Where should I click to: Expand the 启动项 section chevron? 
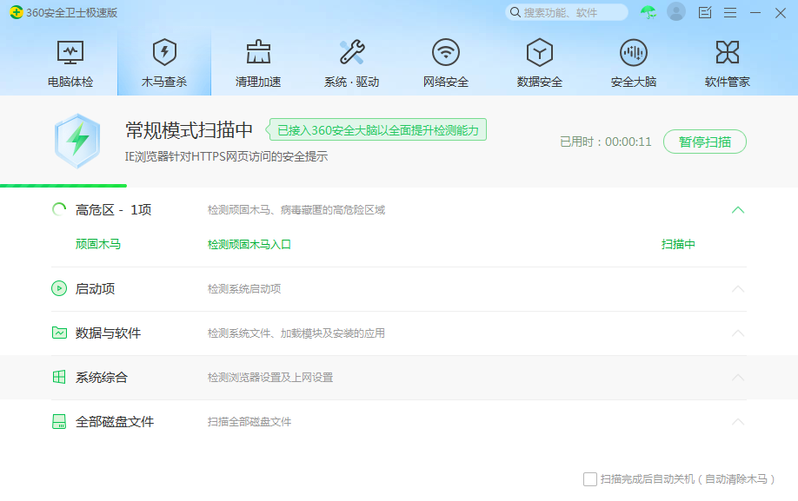738,288
